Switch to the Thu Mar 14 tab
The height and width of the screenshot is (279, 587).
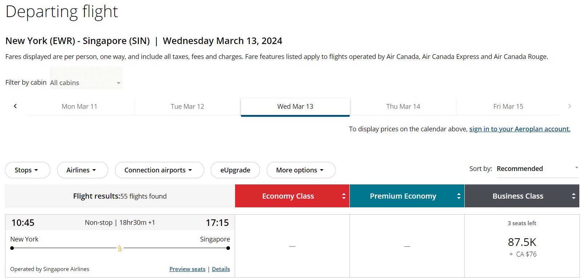pos(403,107)
